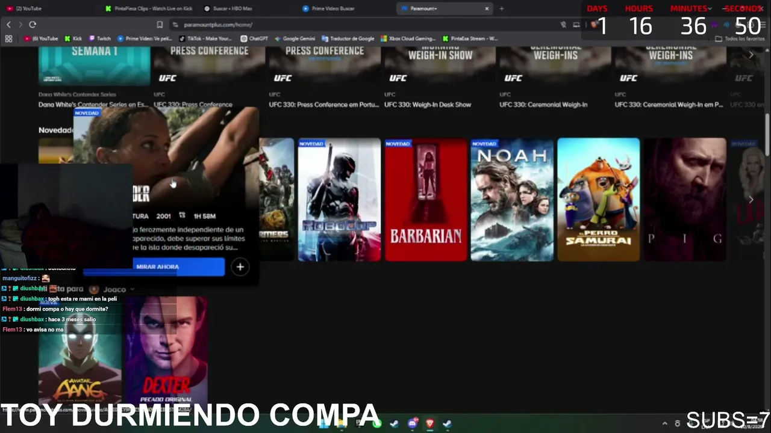Bookmark this page with the bookmark icon
The width and height of the screenshot is (771, 433).
click(160, 25)
